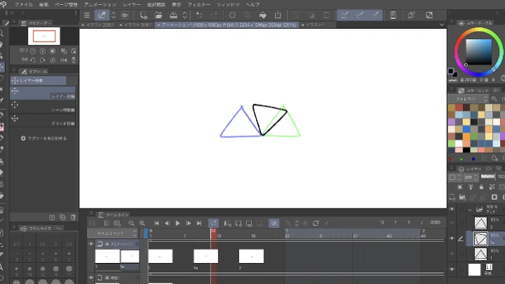Viewport: 505px width, 284px height.
Task: Expand the second track in timeline with plus
Action: (107, 278)
